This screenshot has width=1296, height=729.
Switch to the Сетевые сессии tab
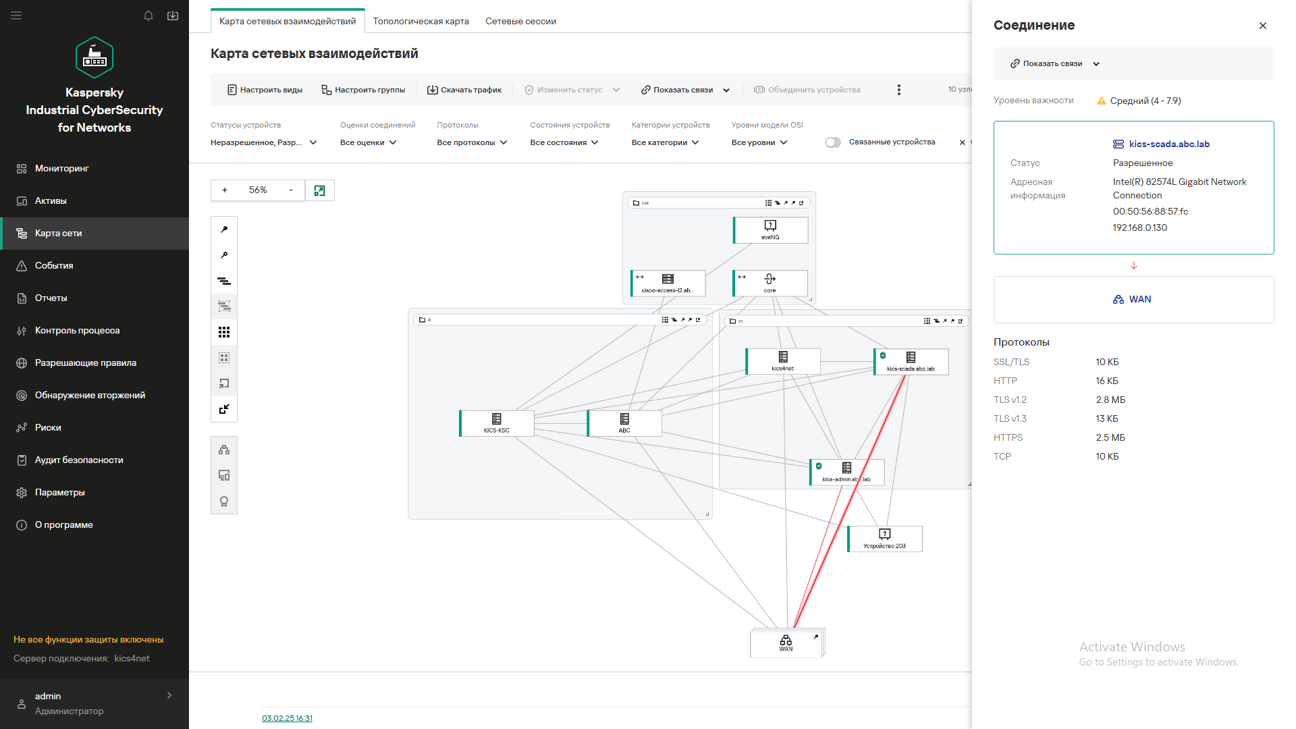521,21
